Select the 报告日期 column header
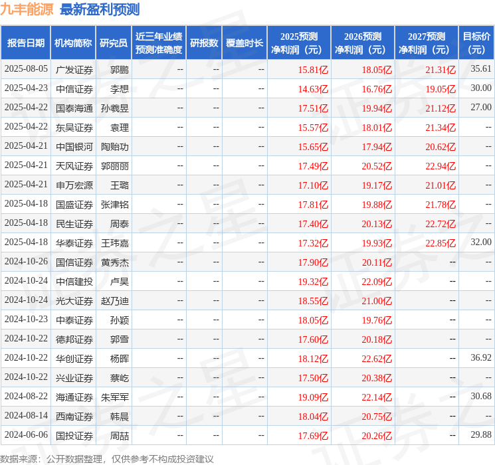This screenshot has width=495, height=465. point(26,43)
